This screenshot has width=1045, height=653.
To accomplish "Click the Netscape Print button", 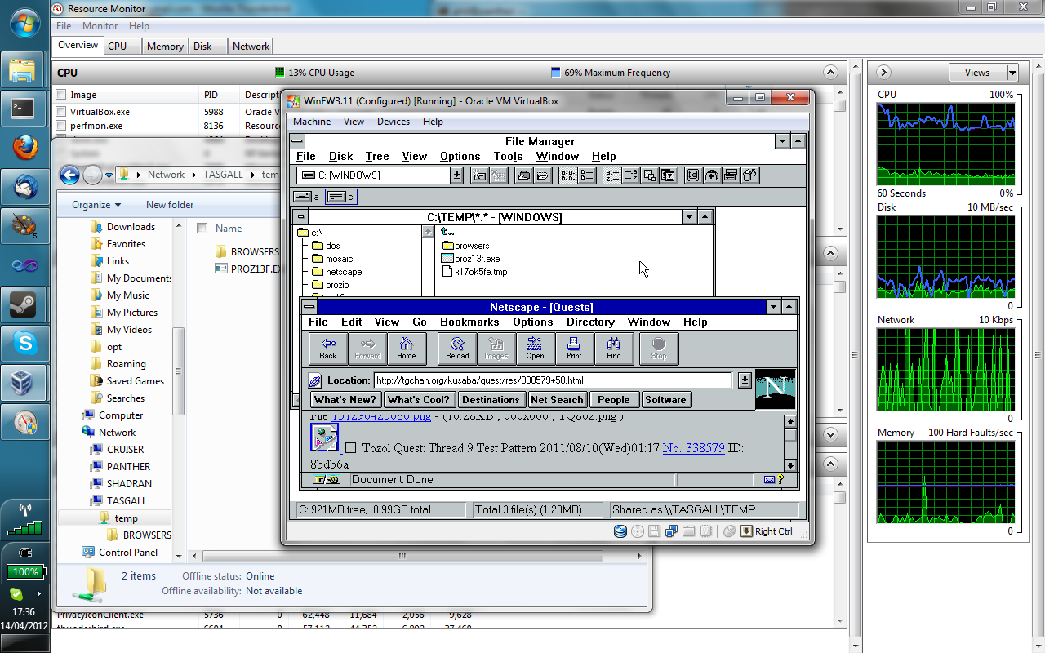I will coord(574,349).
